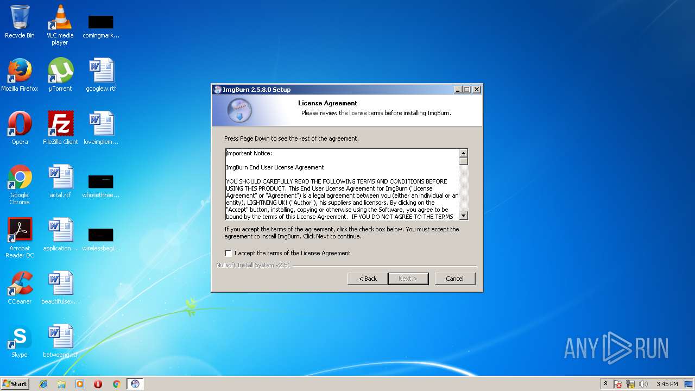Click the license text scroll-up arrow

tap(464, 153)
